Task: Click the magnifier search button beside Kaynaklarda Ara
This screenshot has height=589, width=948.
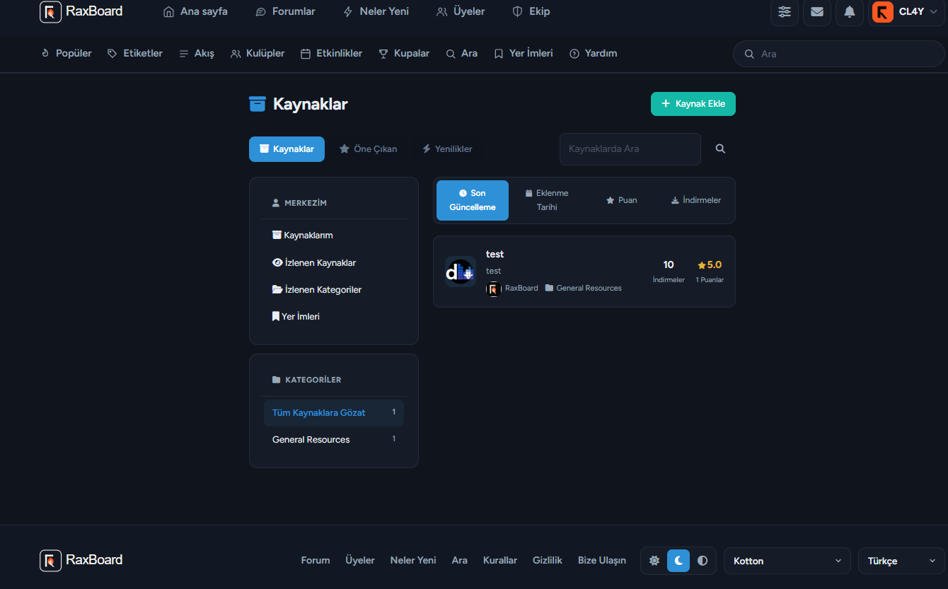Action: (720, 149)
